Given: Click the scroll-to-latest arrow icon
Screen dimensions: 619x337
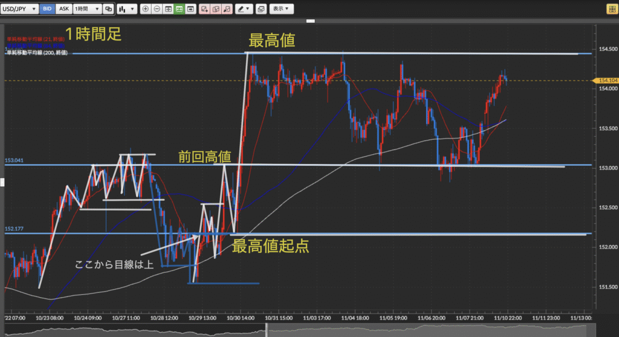Looking at the screenshot, I should [190, 9].
